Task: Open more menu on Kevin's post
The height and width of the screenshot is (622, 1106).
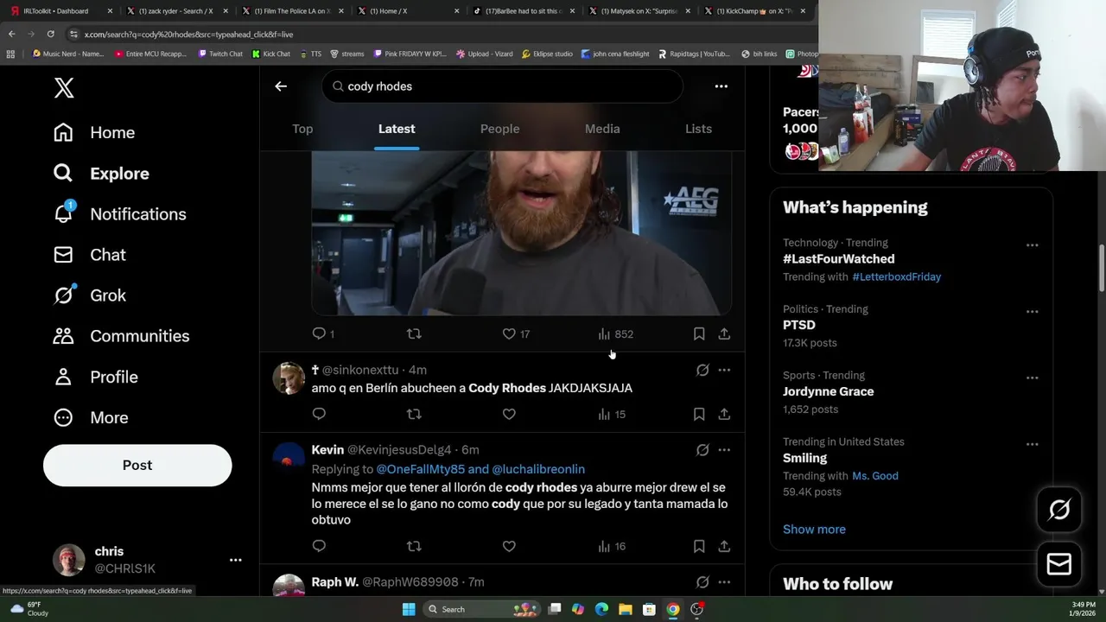Action: click(x=724, y=450)
